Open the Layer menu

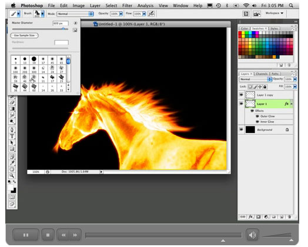(95, 5)
